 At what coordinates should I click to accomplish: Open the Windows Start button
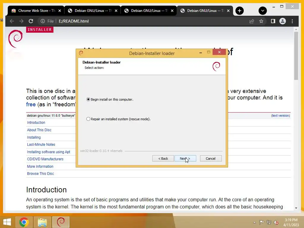click(x=7, y=222)
